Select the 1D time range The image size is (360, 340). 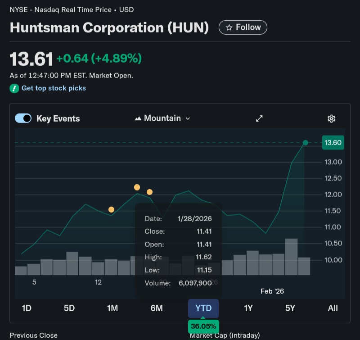pyautogui.click(x=27, y=308)
